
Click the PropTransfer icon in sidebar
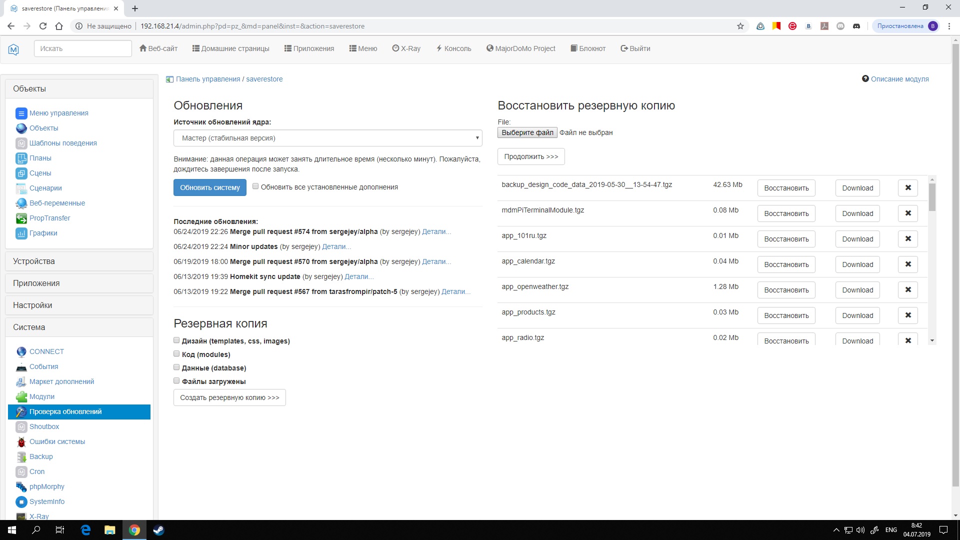coord(21,218)
